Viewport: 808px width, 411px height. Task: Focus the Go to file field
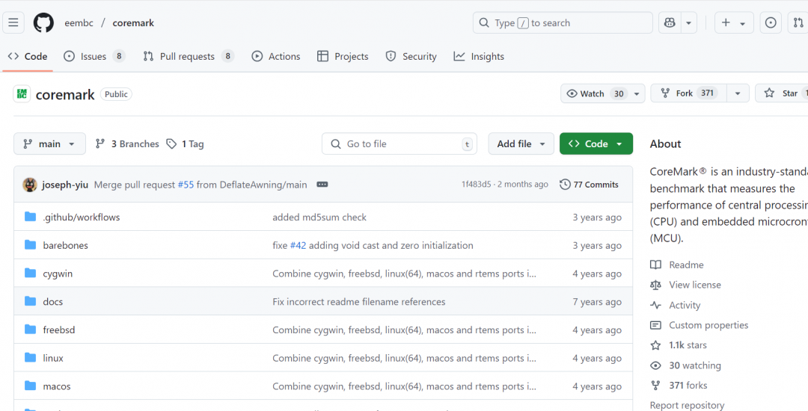[400, 144]
